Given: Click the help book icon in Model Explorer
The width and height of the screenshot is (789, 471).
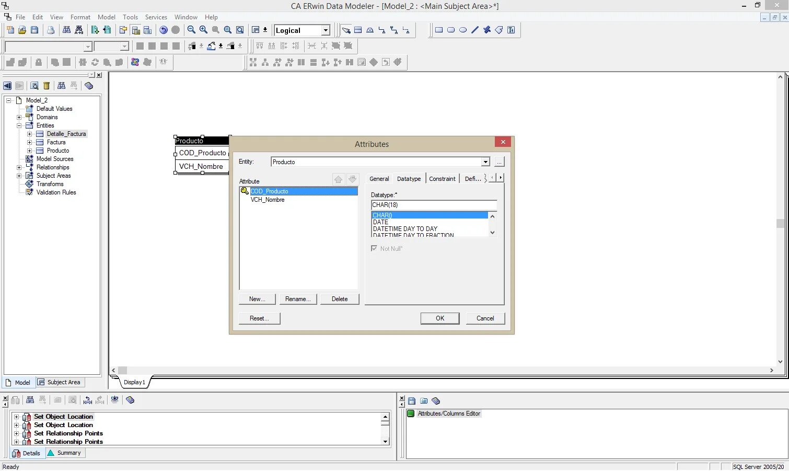Looking at the screenshot, I should [x=89, y=86].
